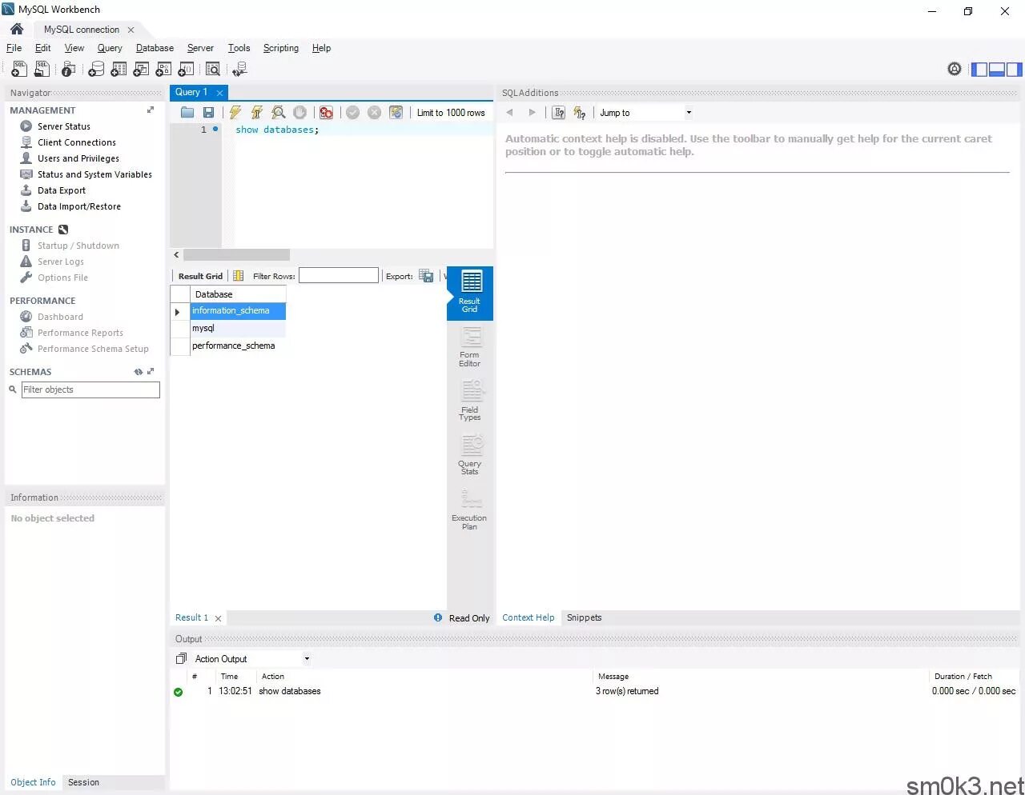Viewport: 1025px width, 795px height.
Task: Expand the Schemas section arrow
Action: coord(151,372)
